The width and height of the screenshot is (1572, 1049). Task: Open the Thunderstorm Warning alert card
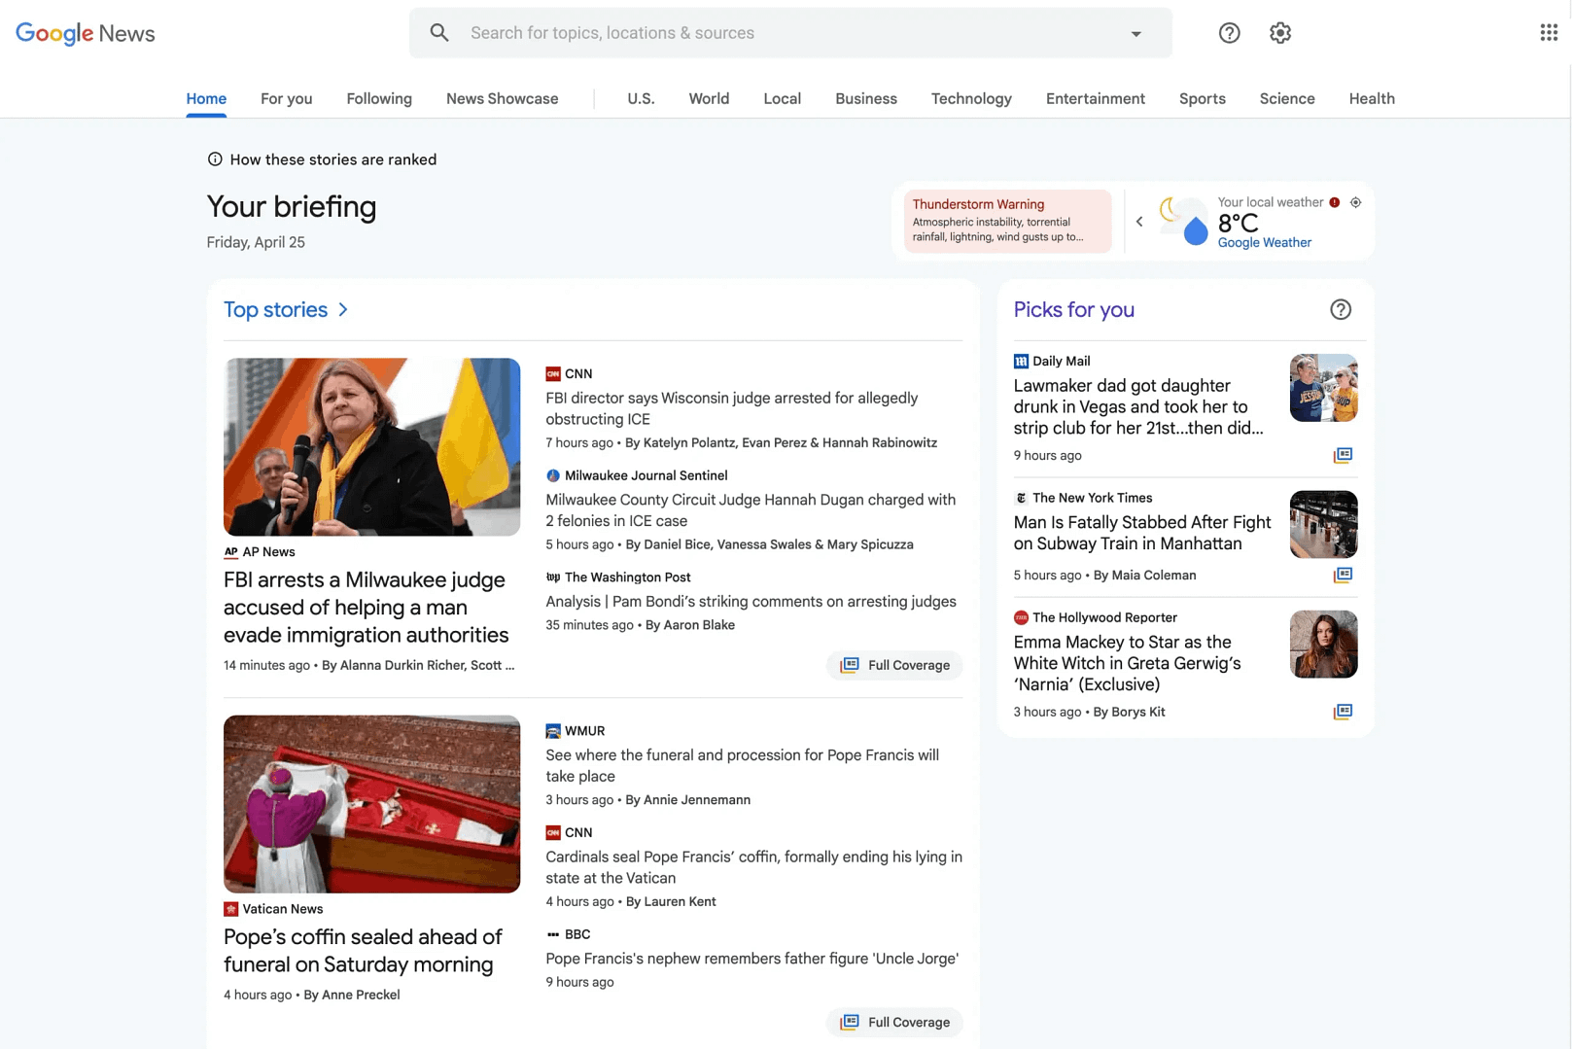[1008, 221]
